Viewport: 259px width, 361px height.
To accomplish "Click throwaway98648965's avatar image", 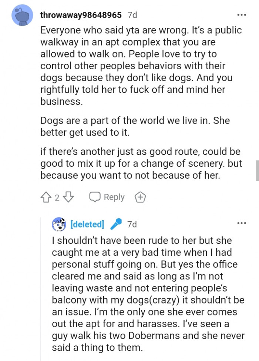I will [x=22, y=15].
